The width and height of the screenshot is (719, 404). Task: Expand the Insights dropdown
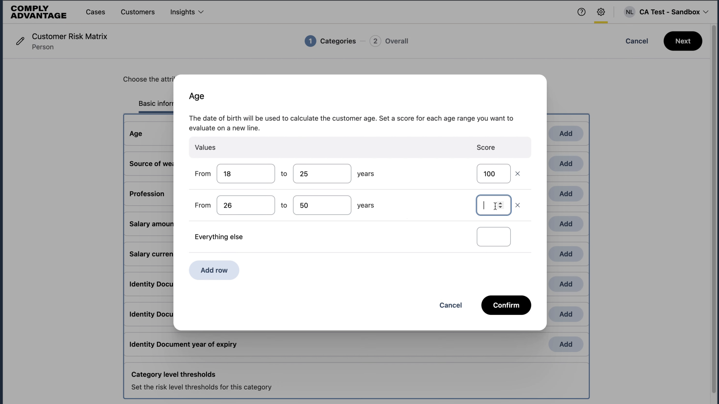pyautogui.click(x=186, y=12)
